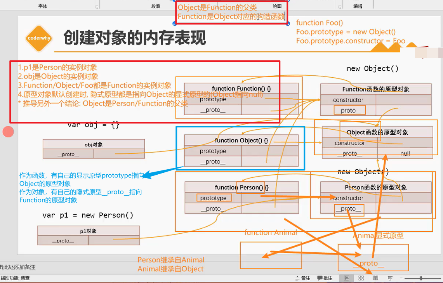Viewport: 443px width, 283px height.
Task: Click text 'Object是Function的父类' in the selected box
Action: [217, 7]
